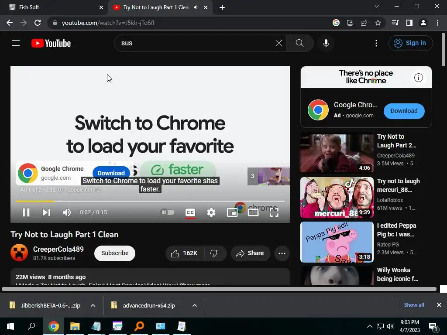Open system volume control in tray

point(390,326)
